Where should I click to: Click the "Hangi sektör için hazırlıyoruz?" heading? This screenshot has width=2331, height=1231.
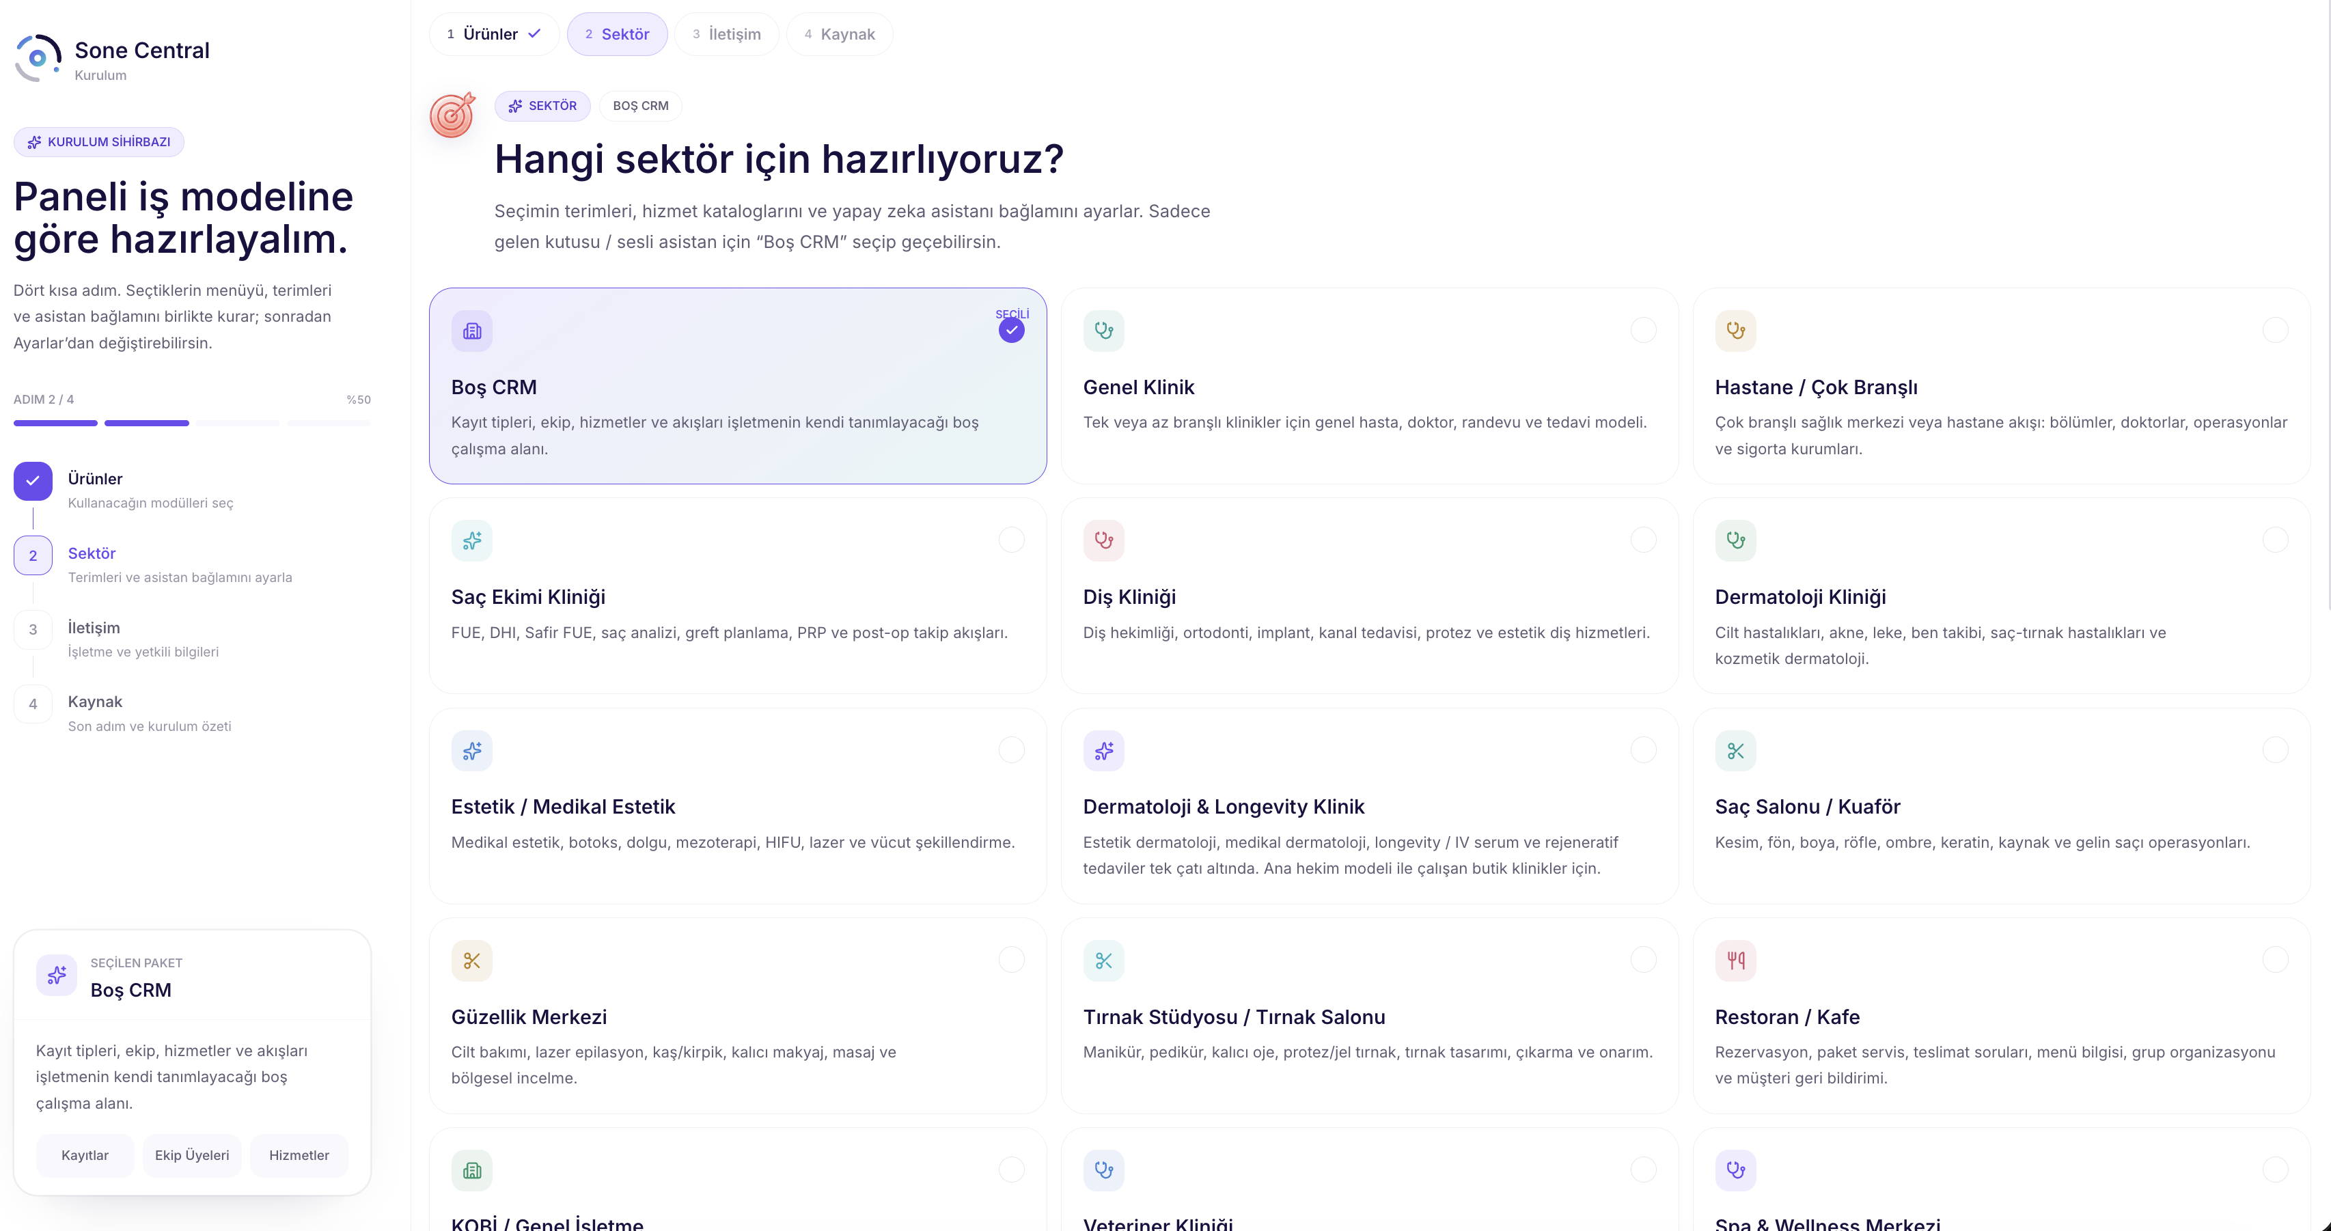(779, 159)
